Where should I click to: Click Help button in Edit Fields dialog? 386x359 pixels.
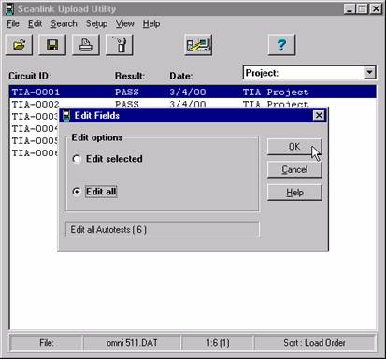294,193
